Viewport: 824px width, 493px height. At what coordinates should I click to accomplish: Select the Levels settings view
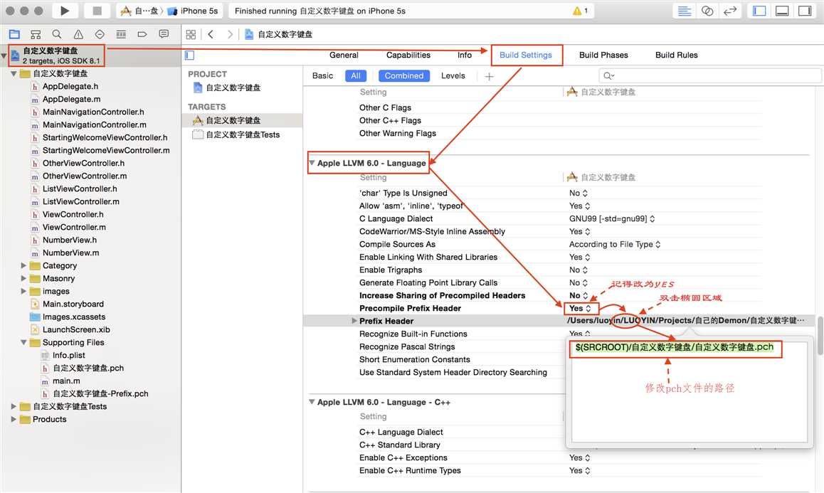(x=453, y=75)
